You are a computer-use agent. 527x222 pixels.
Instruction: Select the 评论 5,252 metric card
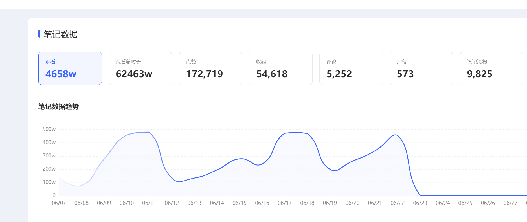tap(351, 68)
